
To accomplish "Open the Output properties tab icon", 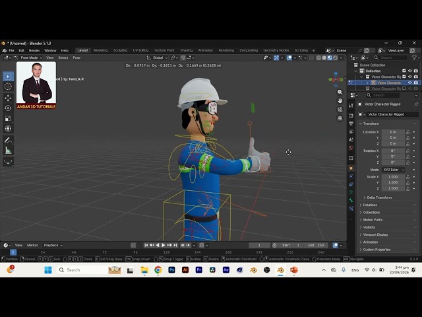I will click(x=351, y=123).
